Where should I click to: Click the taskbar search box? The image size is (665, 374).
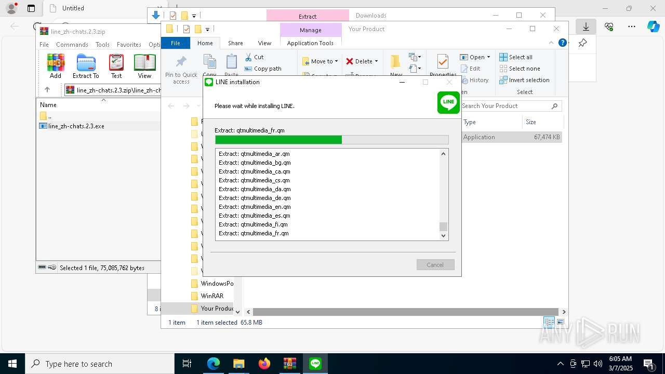(100, 364)
